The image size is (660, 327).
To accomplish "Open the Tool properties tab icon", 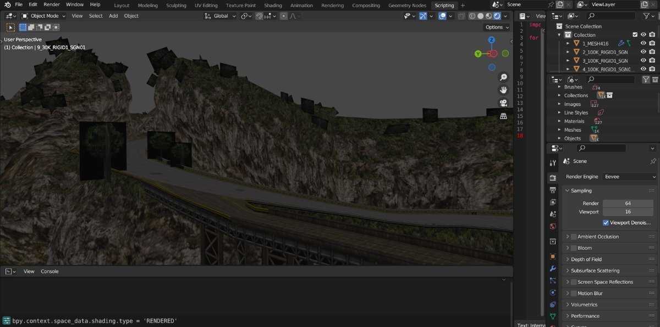I will tap(553, 163).
